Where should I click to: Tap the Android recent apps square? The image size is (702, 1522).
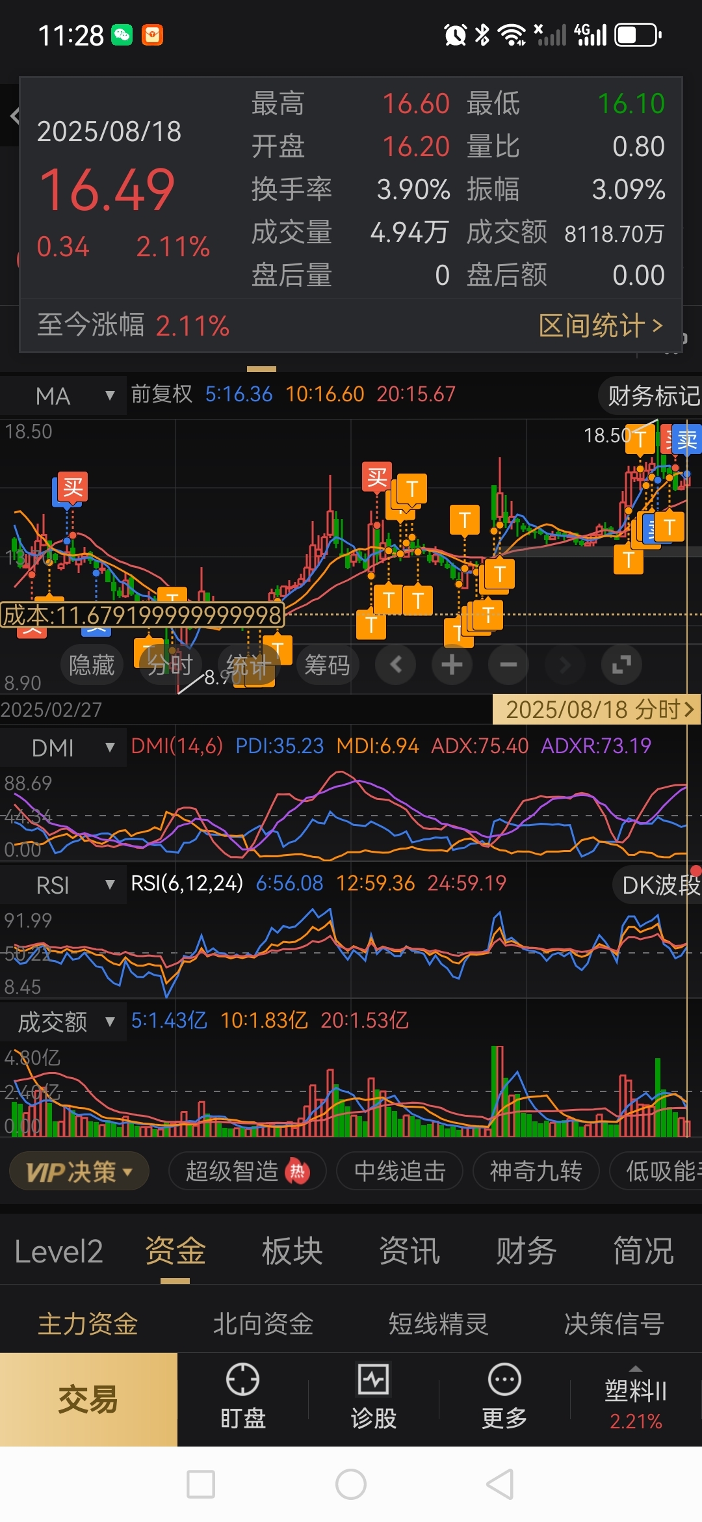click(200, 1484)
